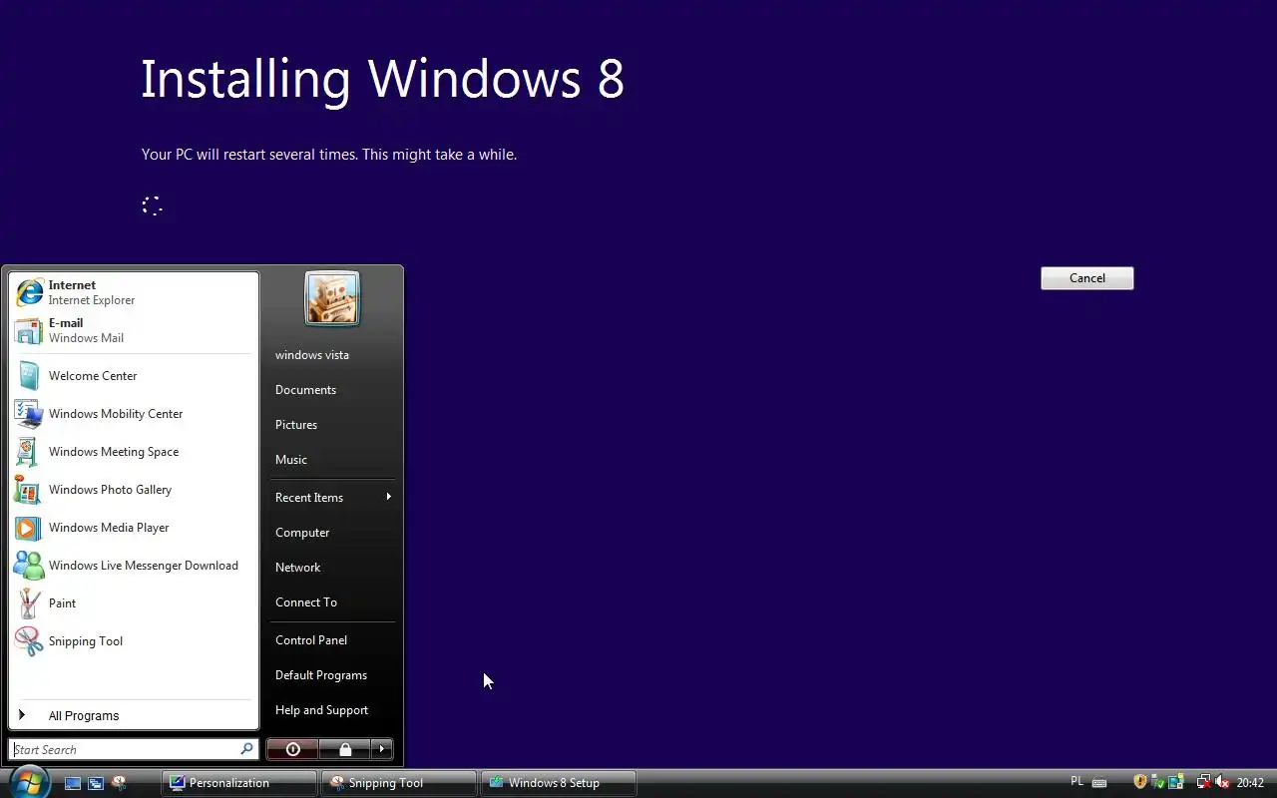This screenshot has height=798, width=1277.
Task: Lock the computer with padlock button
Action: [x=344, y=749]
